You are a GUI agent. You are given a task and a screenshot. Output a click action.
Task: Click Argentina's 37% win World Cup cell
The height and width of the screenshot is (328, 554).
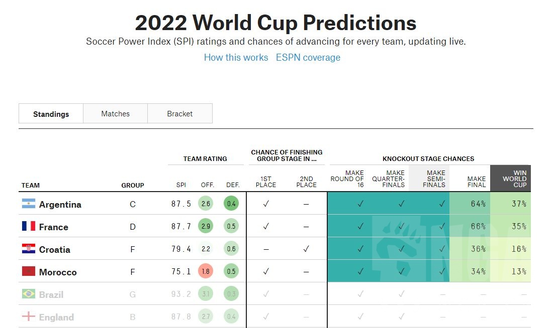tap(510, 204)
